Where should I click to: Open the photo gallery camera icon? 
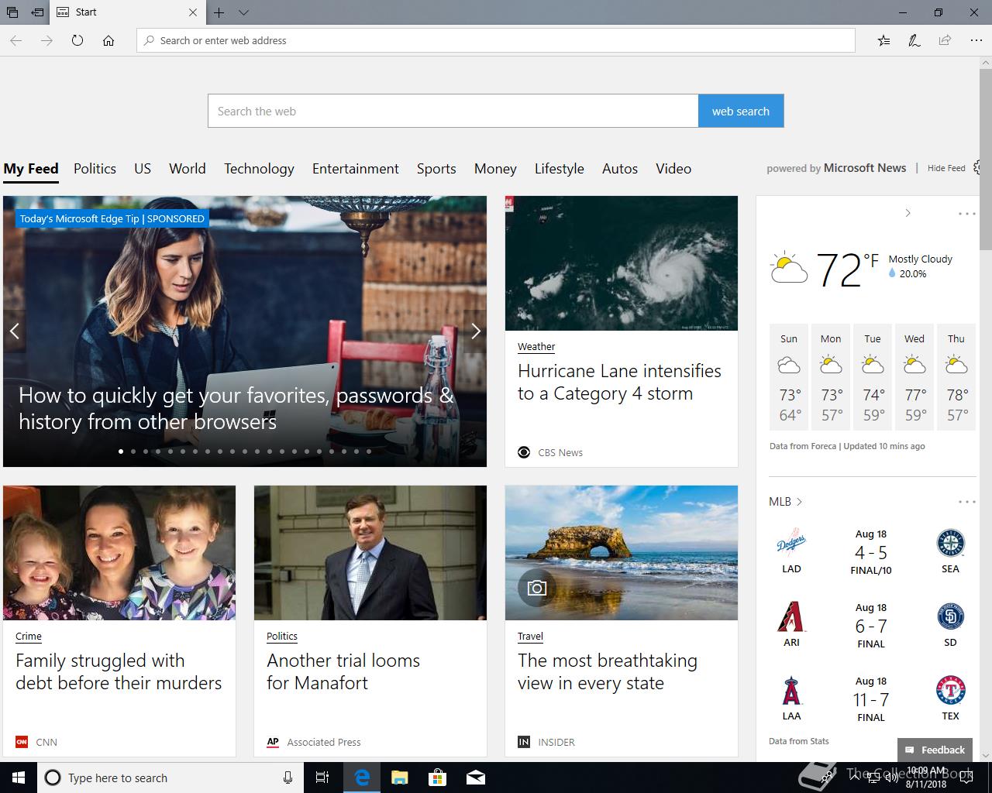536,588
